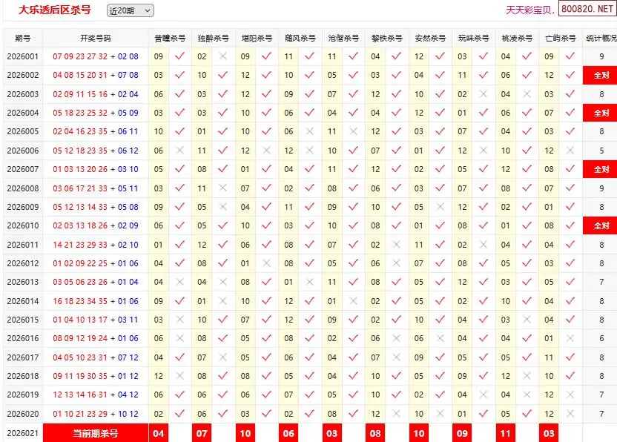Click the X mark in 安然杀号 for row 2026009
Viewport: 617px width, 442px height.
441,207
